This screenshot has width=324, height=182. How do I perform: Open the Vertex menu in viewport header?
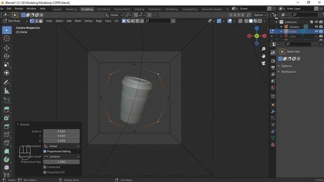tap(89, 21)
